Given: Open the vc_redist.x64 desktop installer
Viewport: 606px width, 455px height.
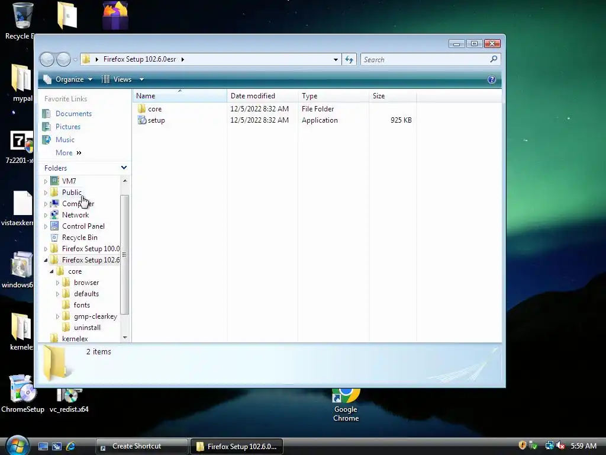Looking at the screenshot, I should (69, 400).
